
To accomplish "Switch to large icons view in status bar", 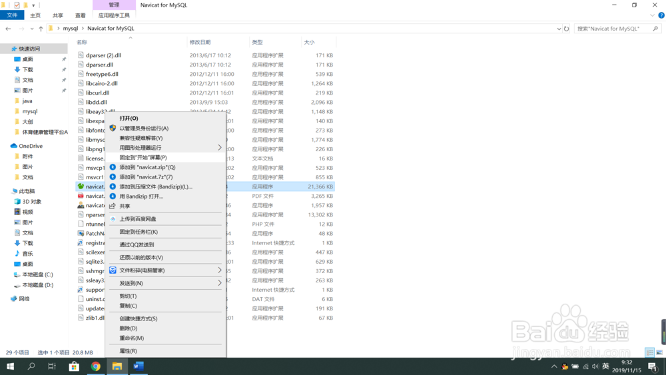I will [659, 352].
